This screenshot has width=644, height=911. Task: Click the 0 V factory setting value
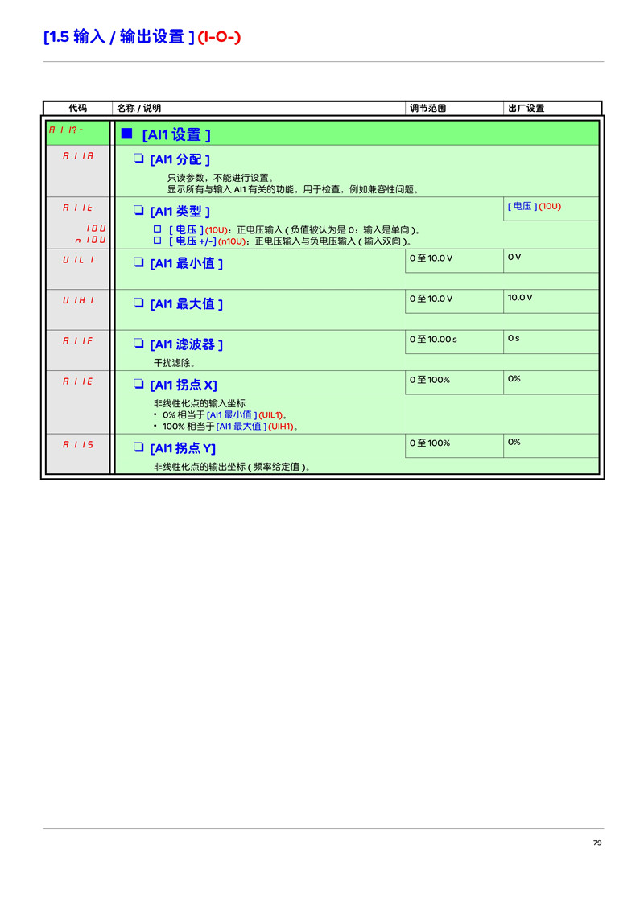point(514,257)
